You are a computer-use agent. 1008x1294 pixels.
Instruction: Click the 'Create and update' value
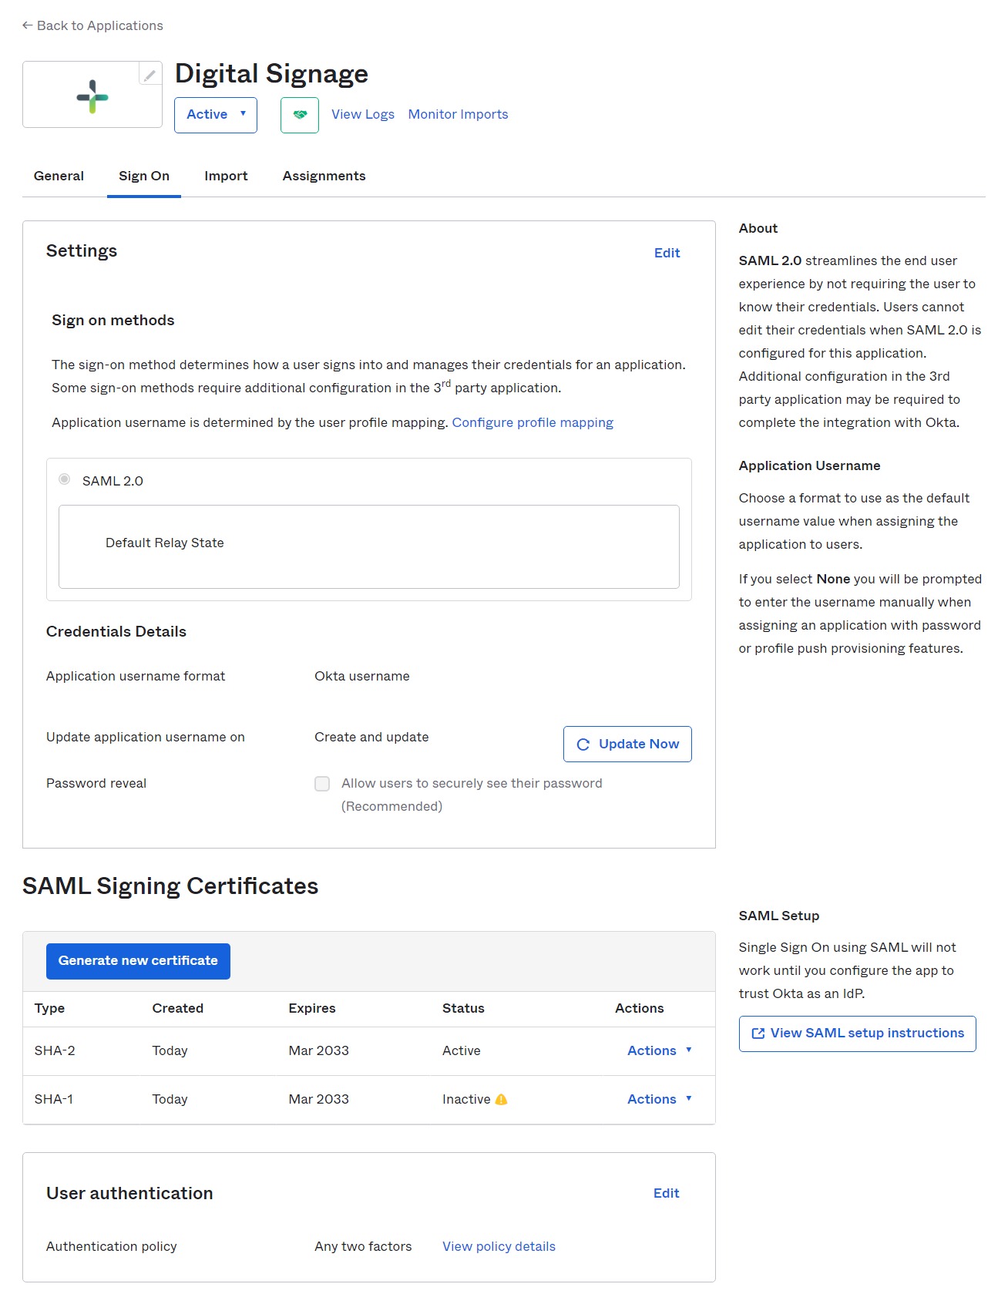coord(371,737)
